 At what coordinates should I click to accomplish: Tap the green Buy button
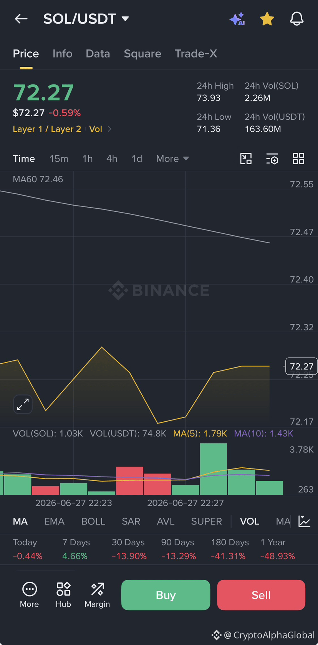coord(166,595)
